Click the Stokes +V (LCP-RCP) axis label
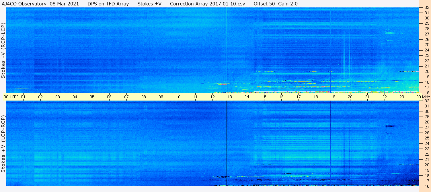 coord(3,144)
